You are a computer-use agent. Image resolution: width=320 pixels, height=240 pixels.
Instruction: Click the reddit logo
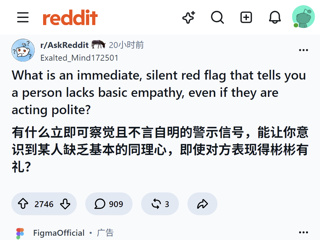(x=70, y=18)
